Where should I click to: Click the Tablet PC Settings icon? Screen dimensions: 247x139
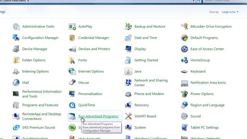(x=184, y=127)
